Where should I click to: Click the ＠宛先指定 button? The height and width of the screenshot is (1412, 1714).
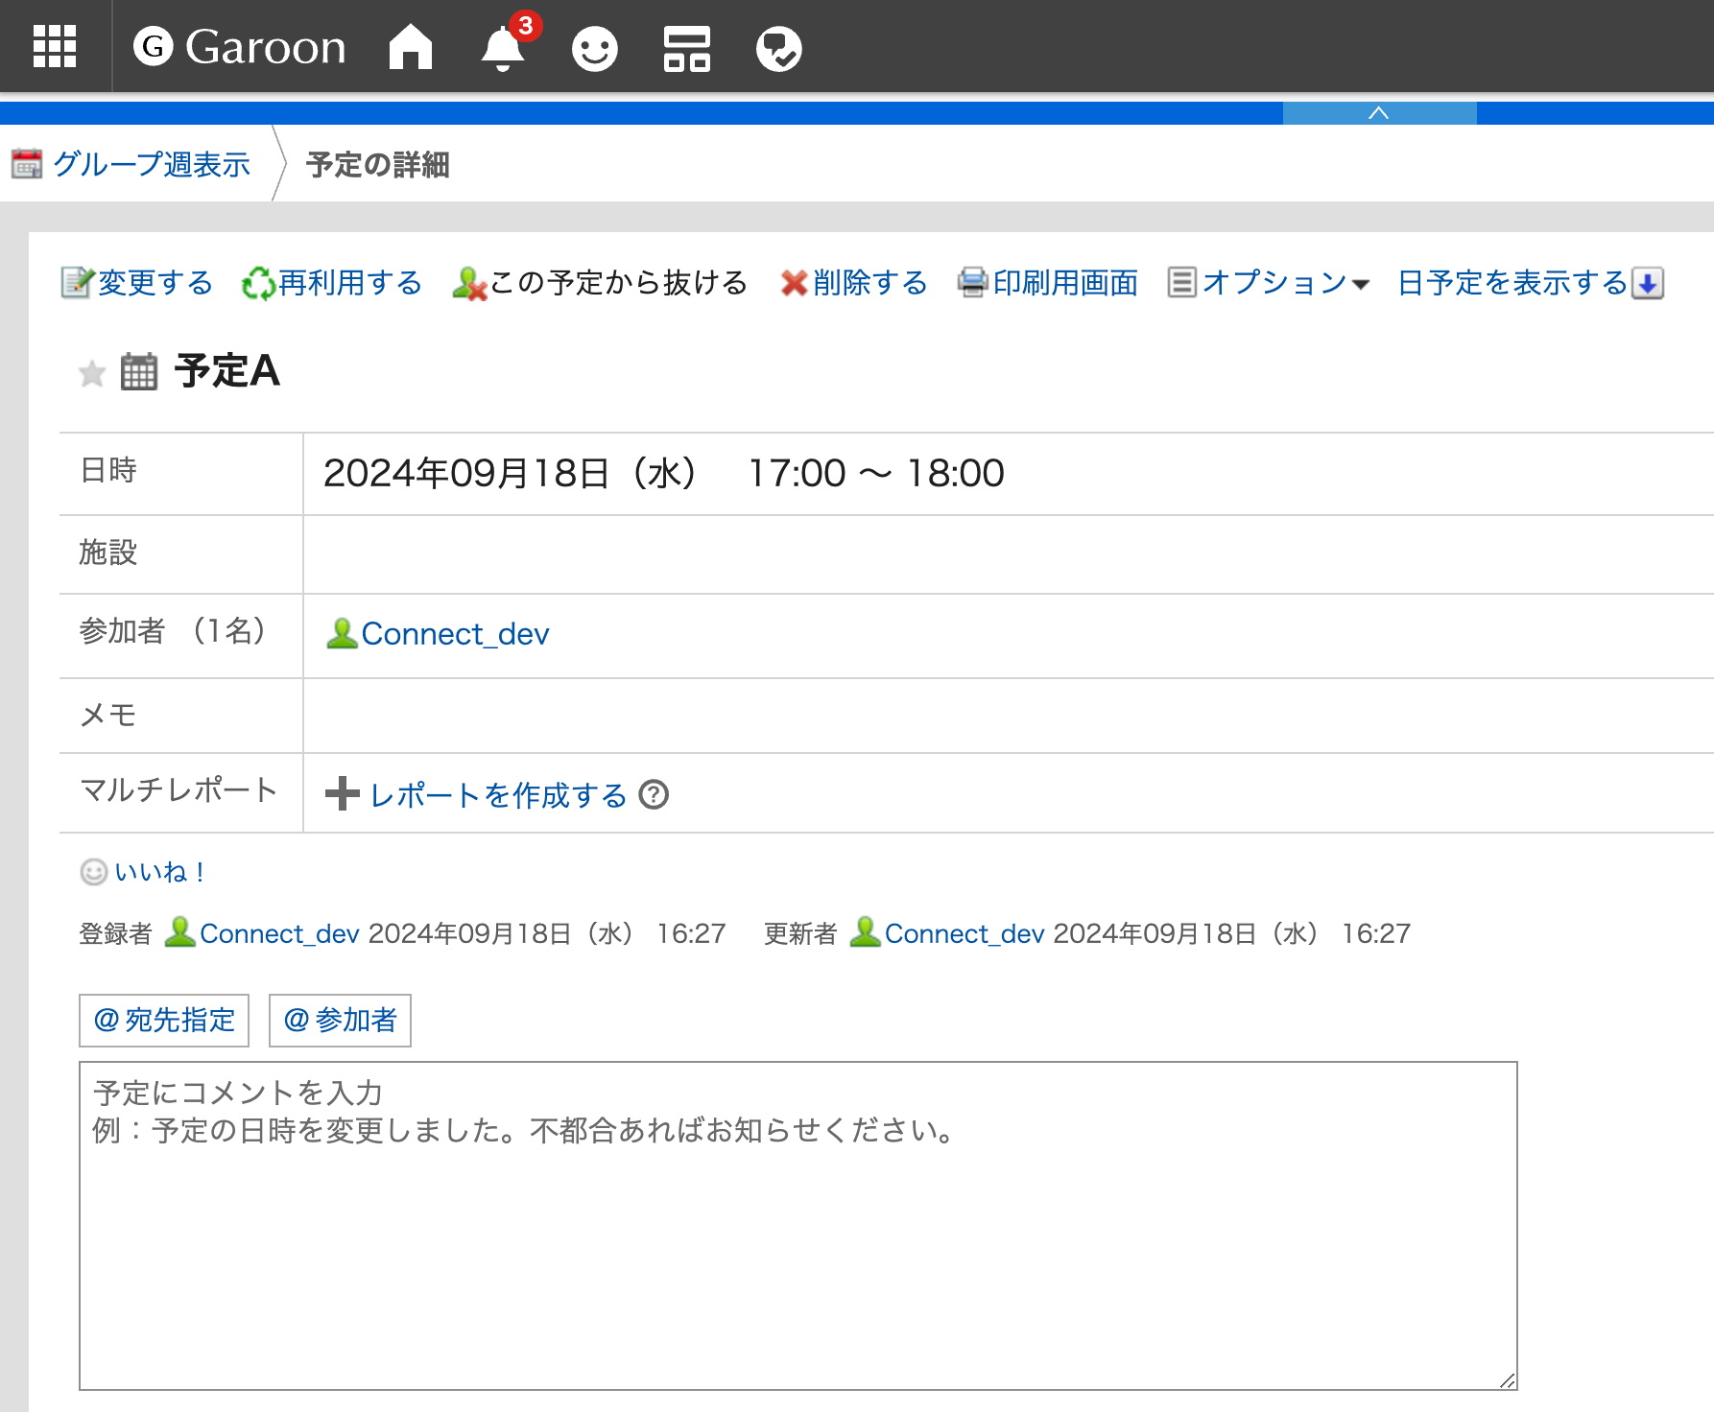(164, 1021)
